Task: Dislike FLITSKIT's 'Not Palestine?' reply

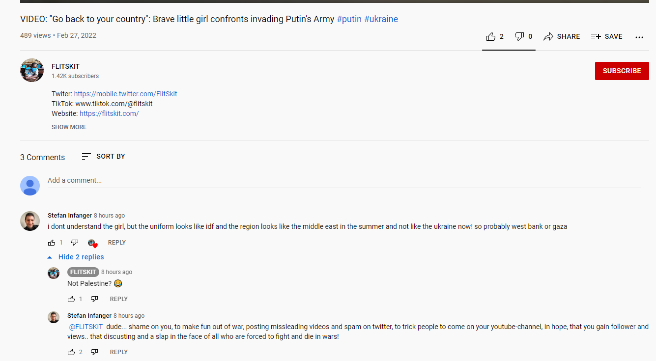Action: point(94,299)
